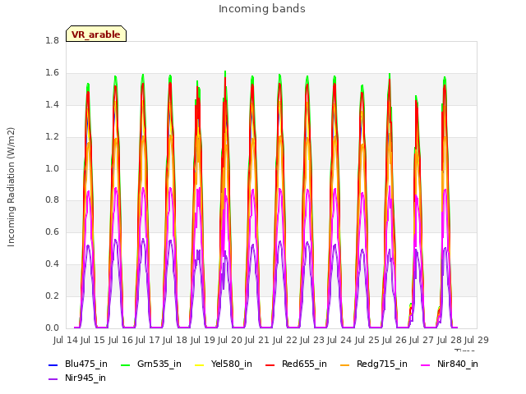526x394 pixels.
Task: Click the 0.6 y-axis tick label
Action: click(52, 231)
